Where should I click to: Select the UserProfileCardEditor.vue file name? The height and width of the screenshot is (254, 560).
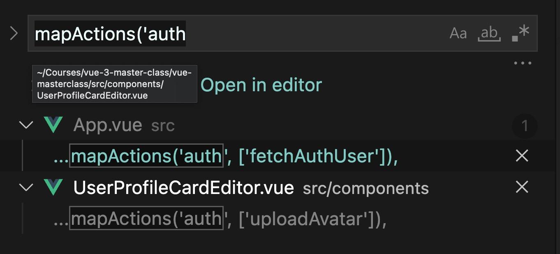183,188
